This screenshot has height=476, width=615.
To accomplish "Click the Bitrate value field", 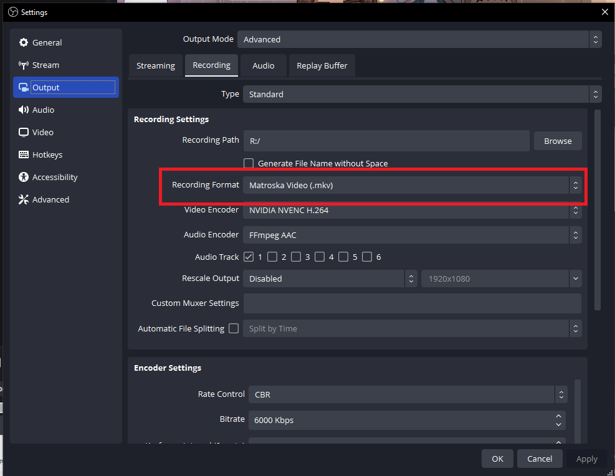I will 407,420.
